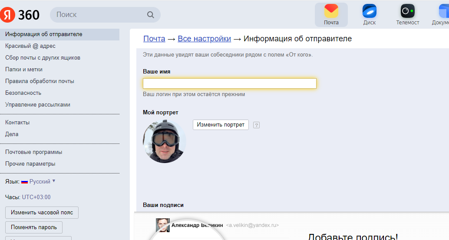Open Правила обработки почты settings
The width and height of the screenshot is (449, 240).
tap(40, 81)
